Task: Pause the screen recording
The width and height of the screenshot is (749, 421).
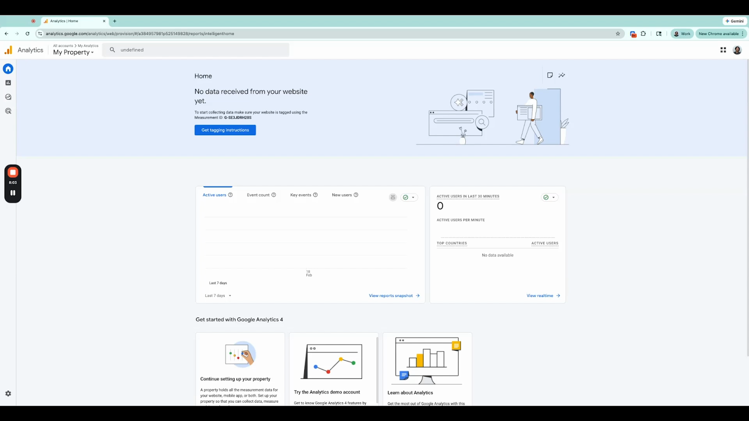Action: click(13, 193)
